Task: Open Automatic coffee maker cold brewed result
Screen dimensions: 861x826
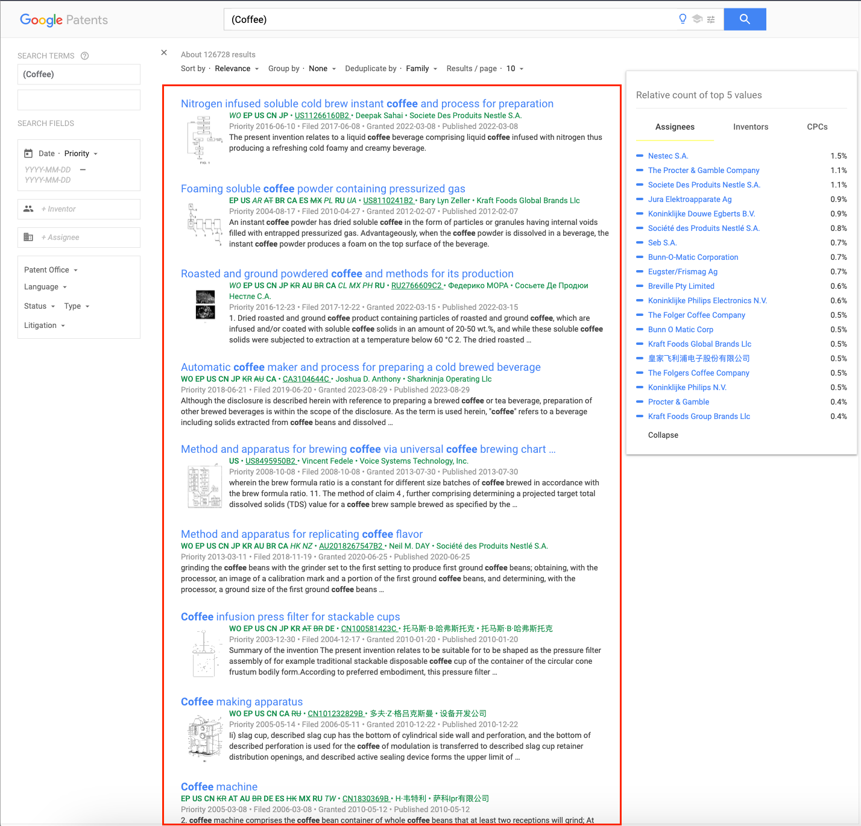Action: point(361,367)
